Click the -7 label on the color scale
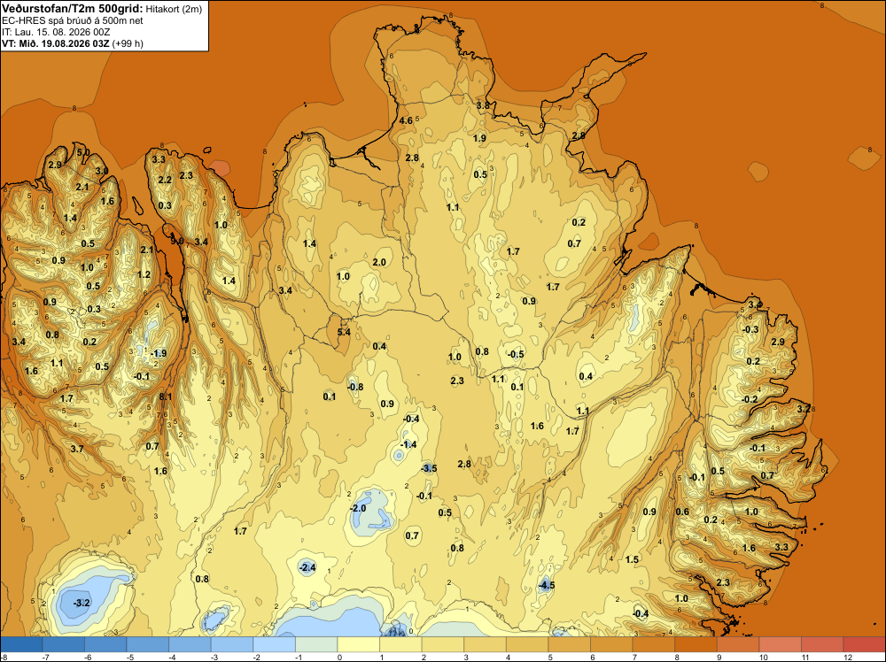The height and width of the screenshot is (662, 886). click(x=44, y=657)
